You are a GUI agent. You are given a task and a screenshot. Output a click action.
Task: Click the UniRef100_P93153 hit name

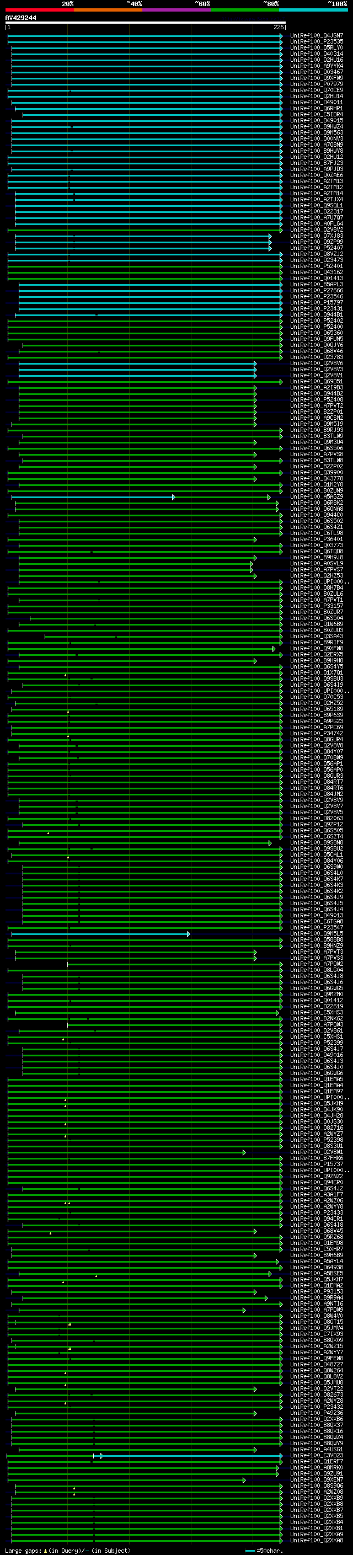(x=317, y=1292)
